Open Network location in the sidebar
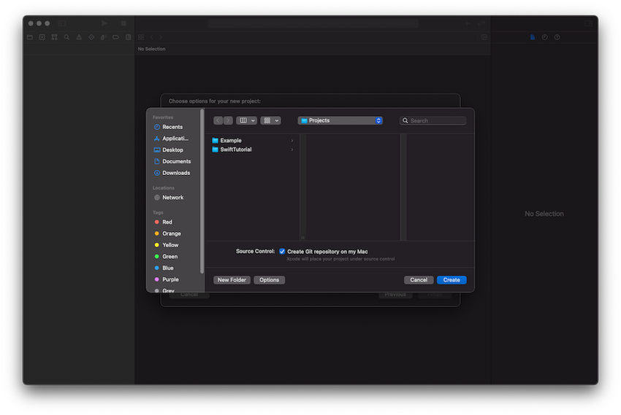 click(x=173, y=197)
